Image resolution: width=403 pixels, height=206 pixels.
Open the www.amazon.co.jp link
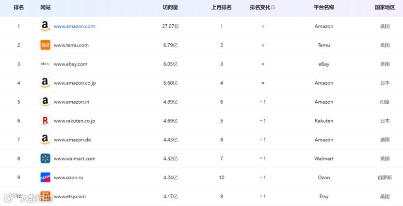75,83
